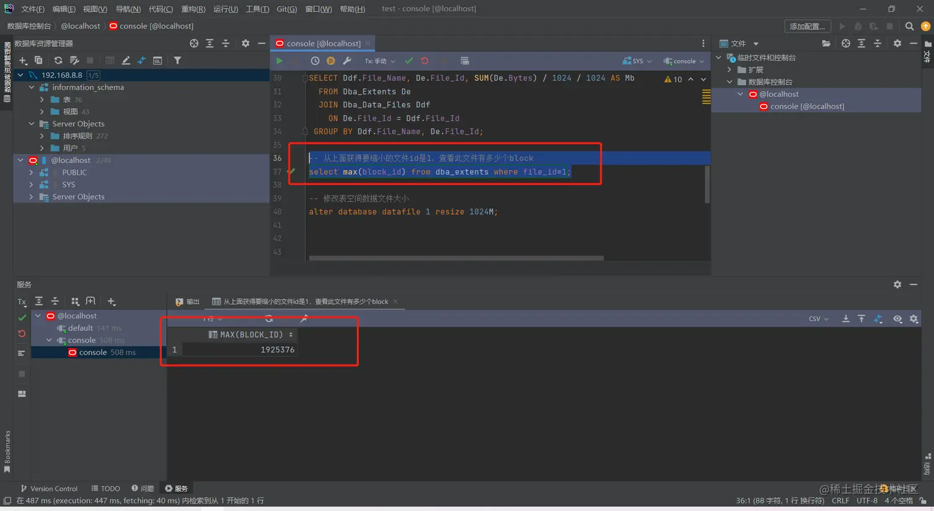The width and height of the screenshot is (934, 511).
Task: Add new data source with plus icon
Action: pyautogui.click(x=23, y=60)
